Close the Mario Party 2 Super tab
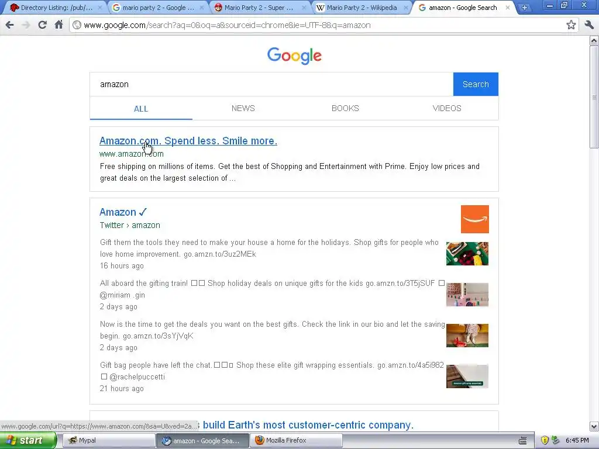Viewport: 599px width, 449px height. coord(304,8)
